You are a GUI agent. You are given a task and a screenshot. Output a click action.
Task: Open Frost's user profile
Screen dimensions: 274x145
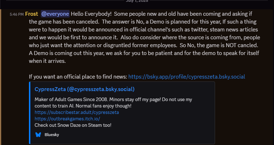click(31, 14)
